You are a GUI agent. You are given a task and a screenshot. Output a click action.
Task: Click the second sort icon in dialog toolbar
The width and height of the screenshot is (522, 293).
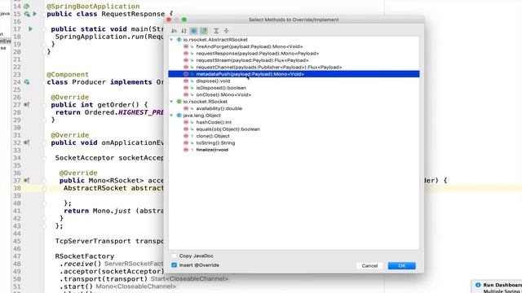coord(184,31)
